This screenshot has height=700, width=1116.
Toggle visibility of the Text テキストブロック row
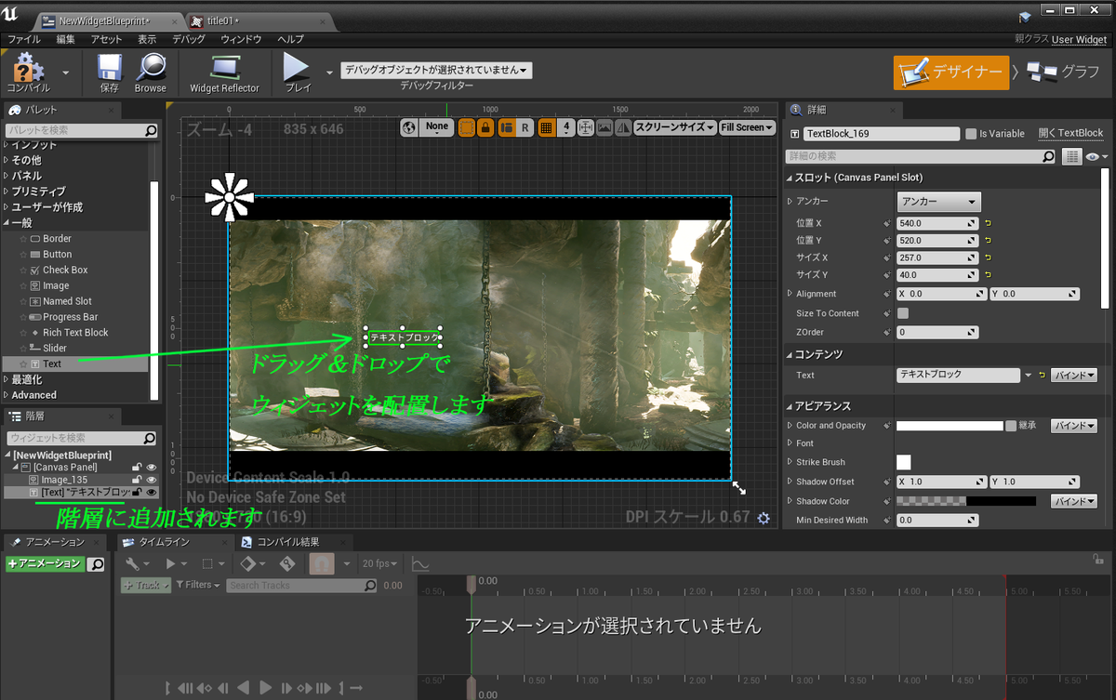click(x=151, y=492)
